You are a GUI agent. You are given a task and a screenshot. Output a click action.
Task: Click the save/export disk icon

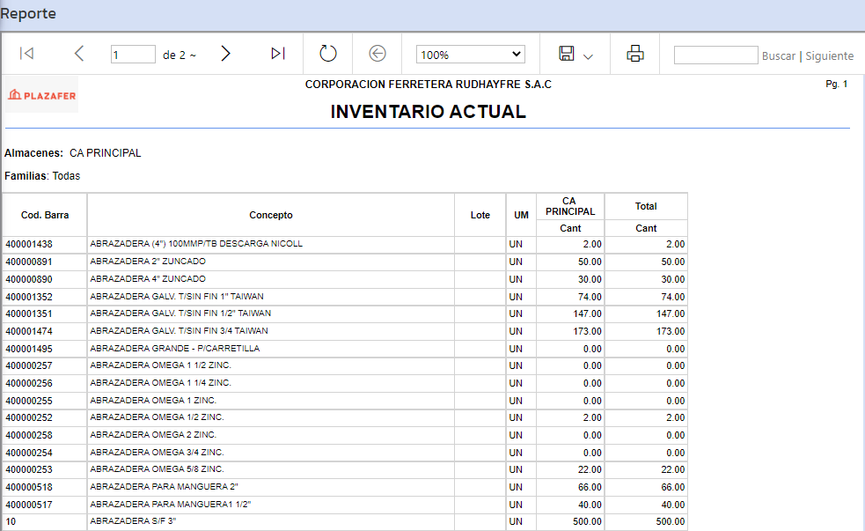point(567,54)
